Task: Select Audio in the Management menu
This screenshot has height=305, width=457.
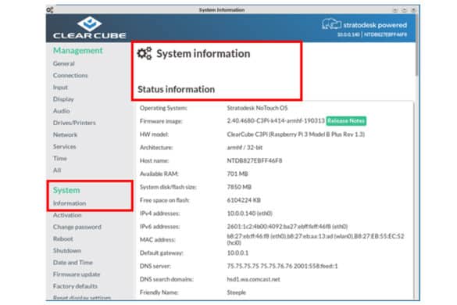Action: point(61,111)
